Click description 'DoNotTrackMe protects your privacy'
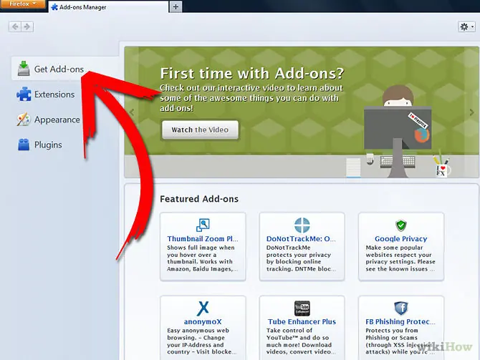The image size is (480, 360). (x=301, y=258)
